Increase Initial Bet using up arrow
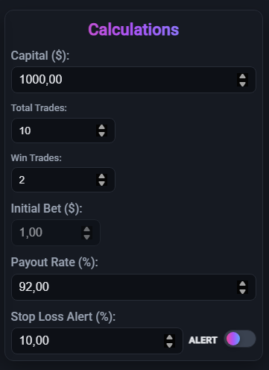 pyautogui.click(x=86, y=230)
